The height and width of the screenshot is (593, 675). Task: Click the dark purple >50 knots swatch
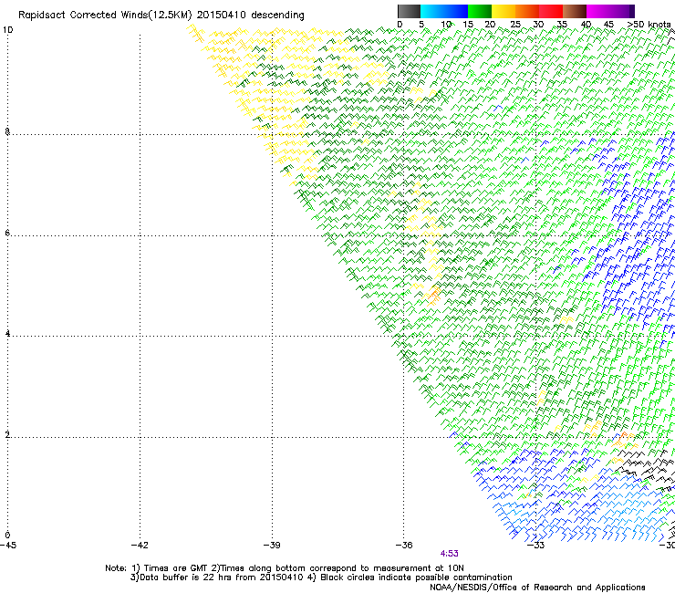[x=631, y=11]
